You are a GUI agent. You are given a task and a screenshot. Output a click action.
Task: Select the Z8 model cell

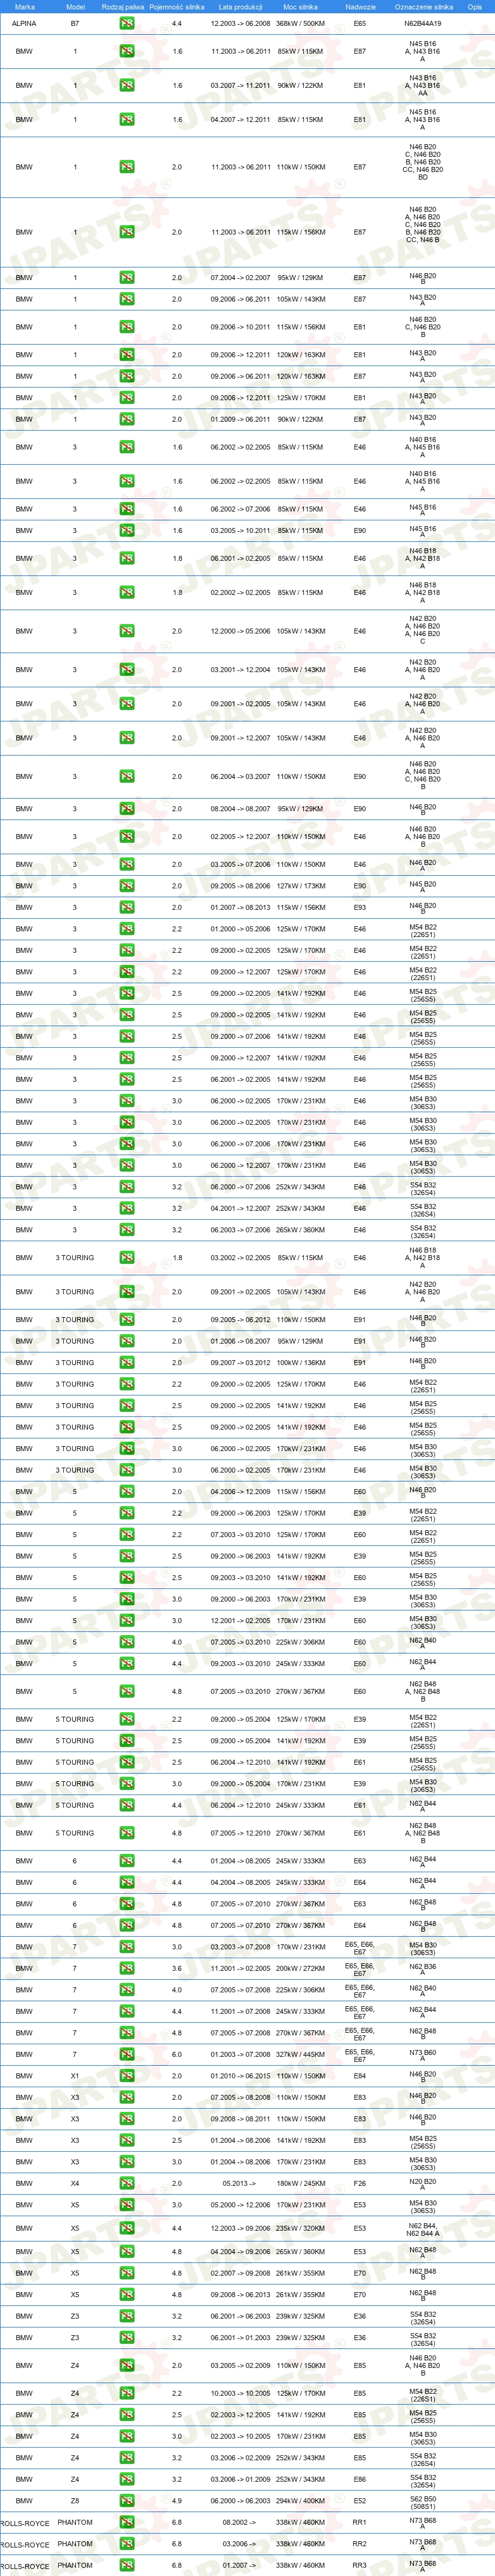coord(75,2500)
